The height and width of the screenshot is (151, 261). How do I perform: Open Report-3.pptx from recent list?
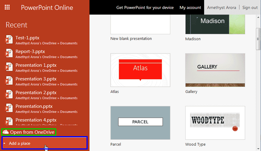(30, 51)
